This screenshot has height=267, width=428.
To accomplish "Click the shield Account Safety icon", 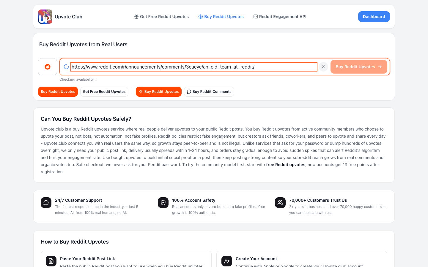I will click(x=163, y=203).
